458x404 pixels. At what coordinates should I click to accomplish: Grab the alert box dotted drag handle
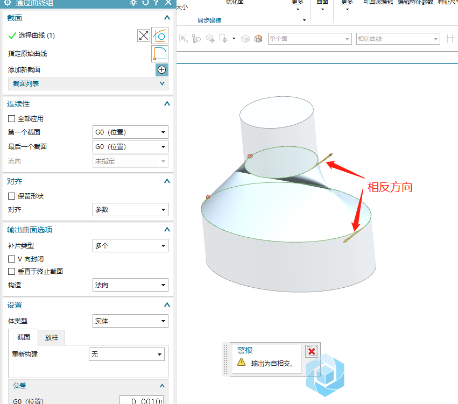click(226, 359)
